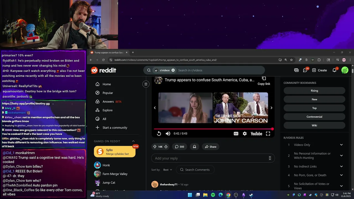This screenshot has height=199, width=354.
Task: Share the post
Action: 210,147
